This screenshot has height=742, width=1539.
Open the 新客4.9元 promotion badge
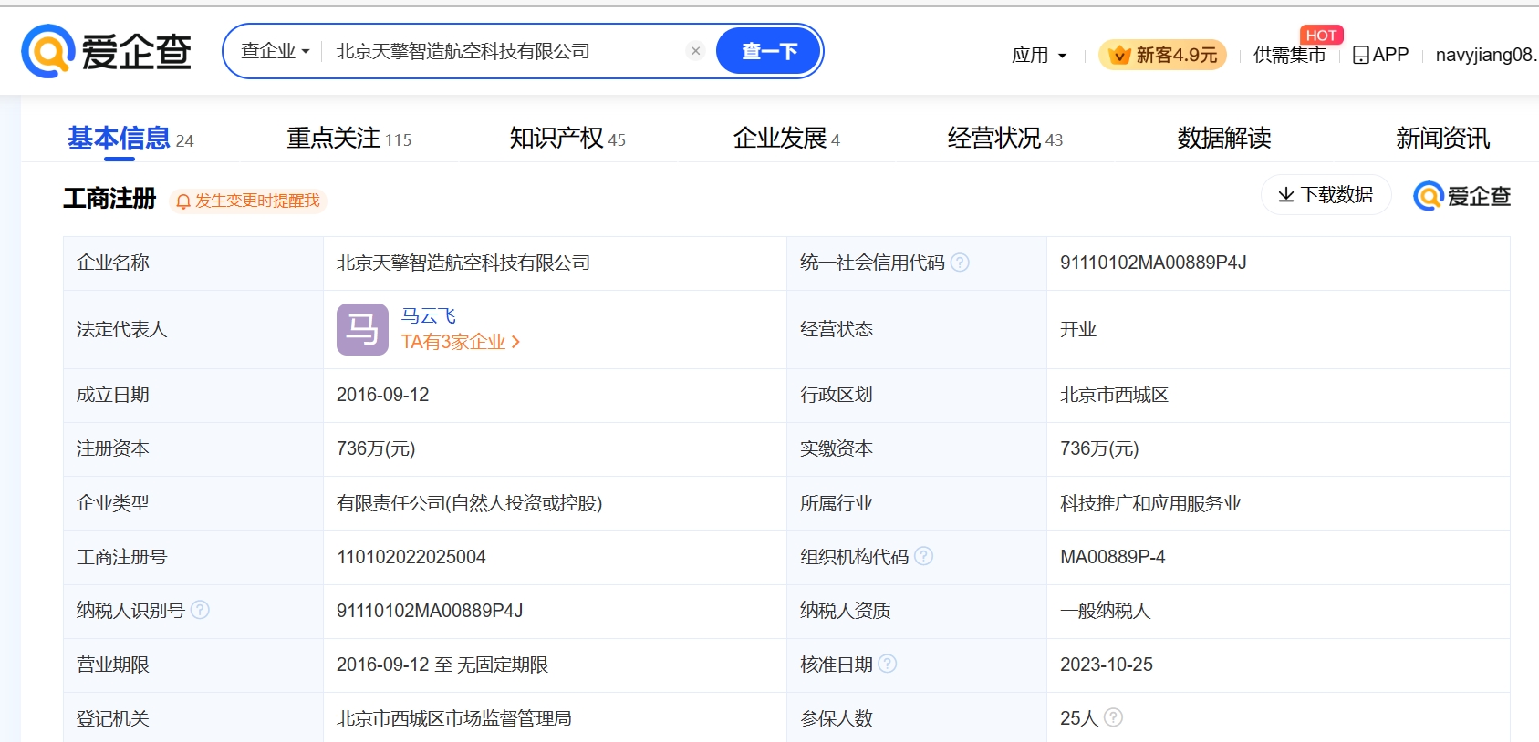click(x=1163, y=56)
